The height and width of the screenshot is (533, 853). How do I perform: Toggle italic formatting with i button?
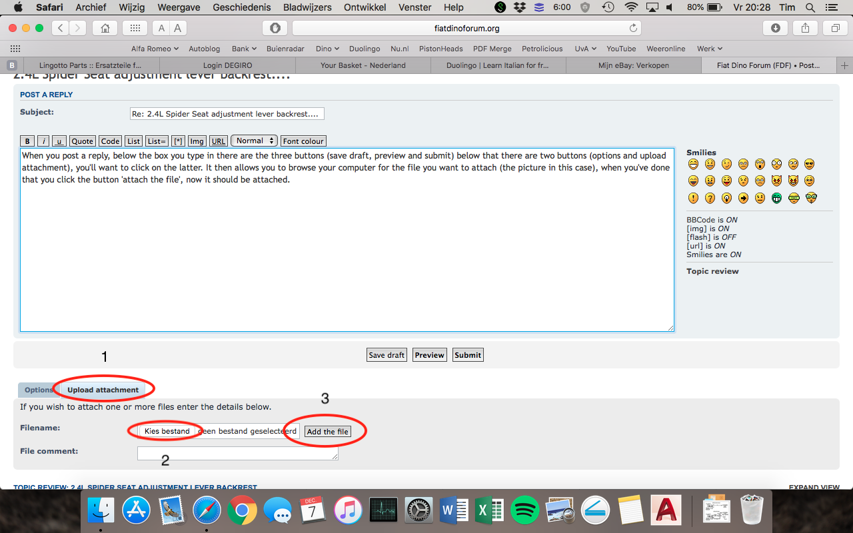(x=43, y=141)
